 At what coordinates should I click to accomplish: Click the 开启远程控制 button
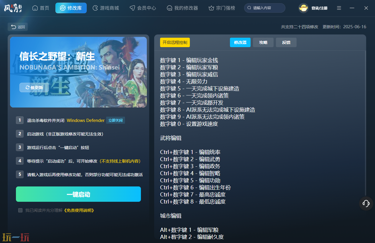175,42
